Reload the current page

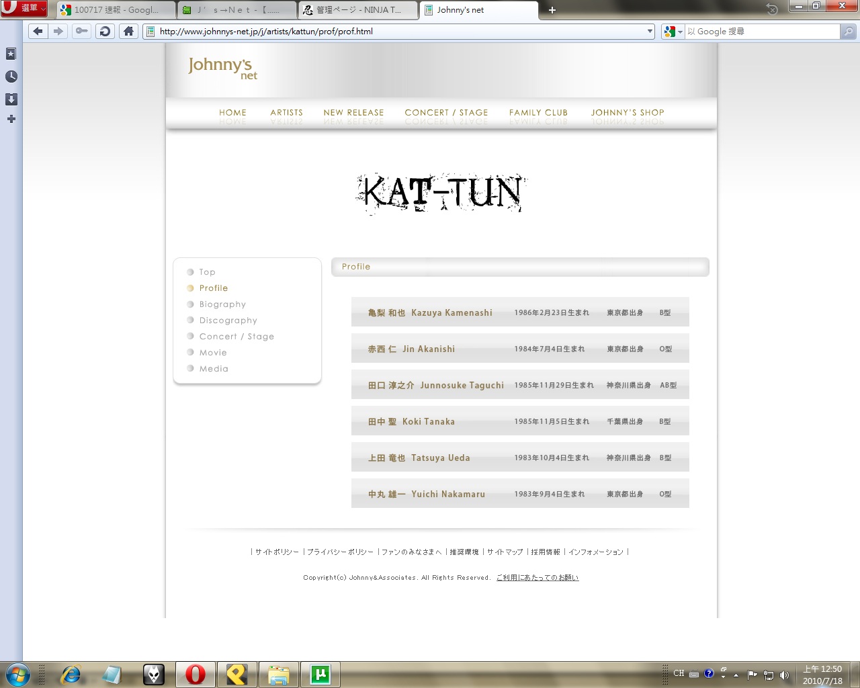(105, 31)
